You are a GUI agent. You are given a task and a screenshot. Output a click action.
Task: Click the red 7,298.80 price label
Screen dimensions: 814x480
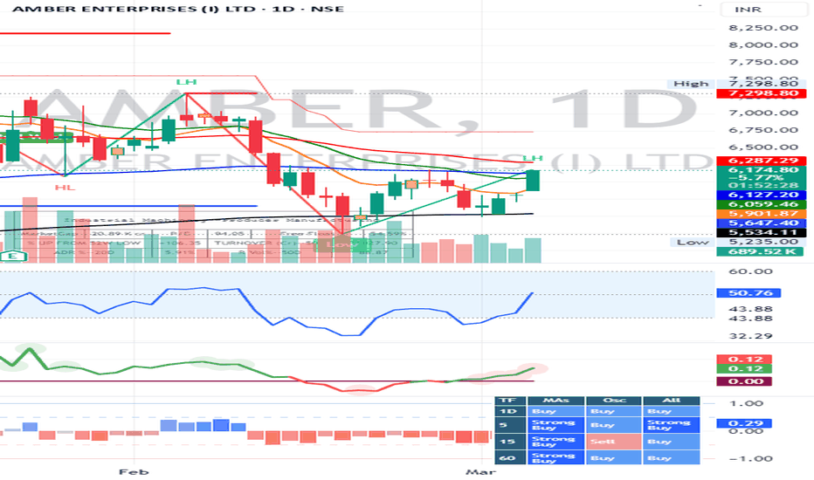click(761, 93)
